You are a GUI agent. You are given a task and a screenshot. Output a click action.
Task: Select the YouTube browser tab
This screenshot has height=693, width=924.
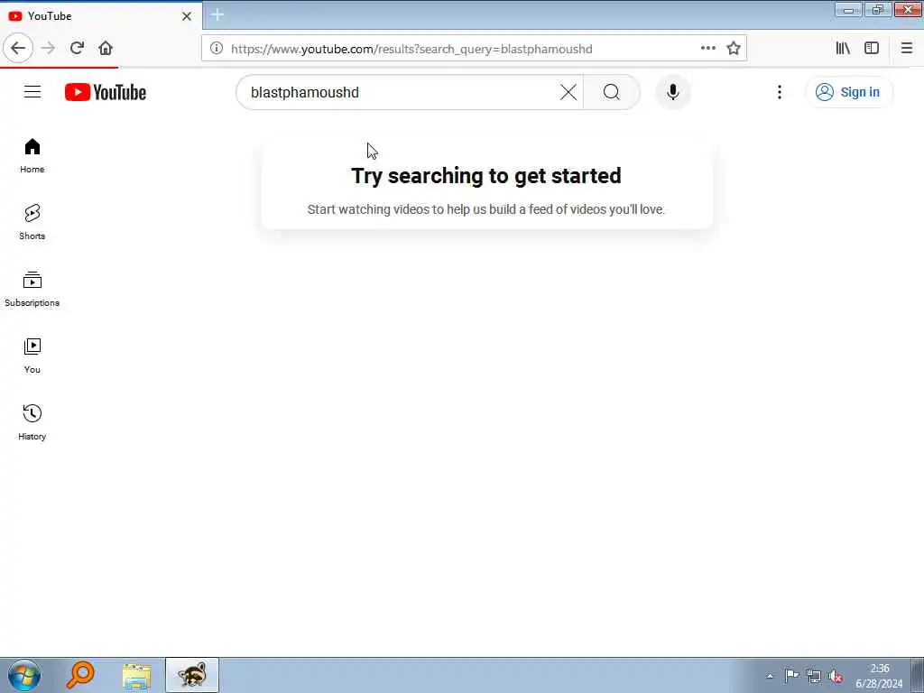[x=101, y=16]
